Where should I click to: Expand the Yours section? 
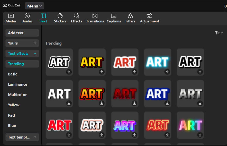(22, 43)
